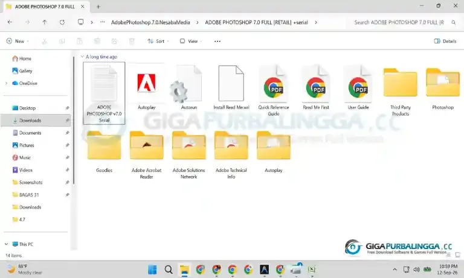Expand chevron after AdobePhotoshop.7.0.NesabaMedia

click(198, 22)
